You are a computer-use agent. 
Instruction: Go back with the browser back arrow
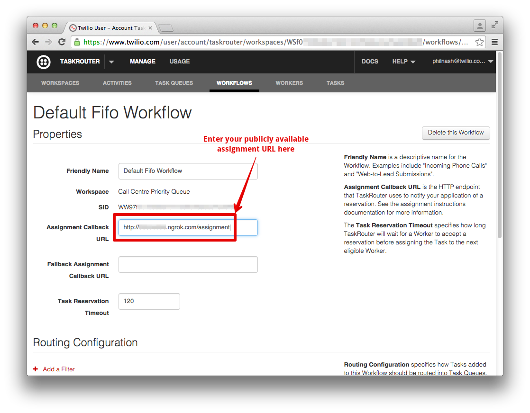[35, 42]
